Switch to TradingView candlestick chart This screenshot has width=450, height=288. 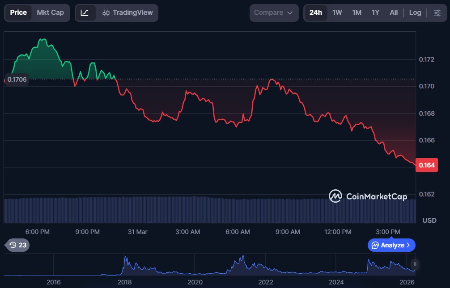[x=127, y=13]
